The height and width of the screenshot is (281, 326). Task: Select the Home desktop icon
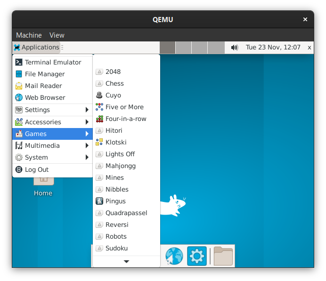(x=43, y=187)
